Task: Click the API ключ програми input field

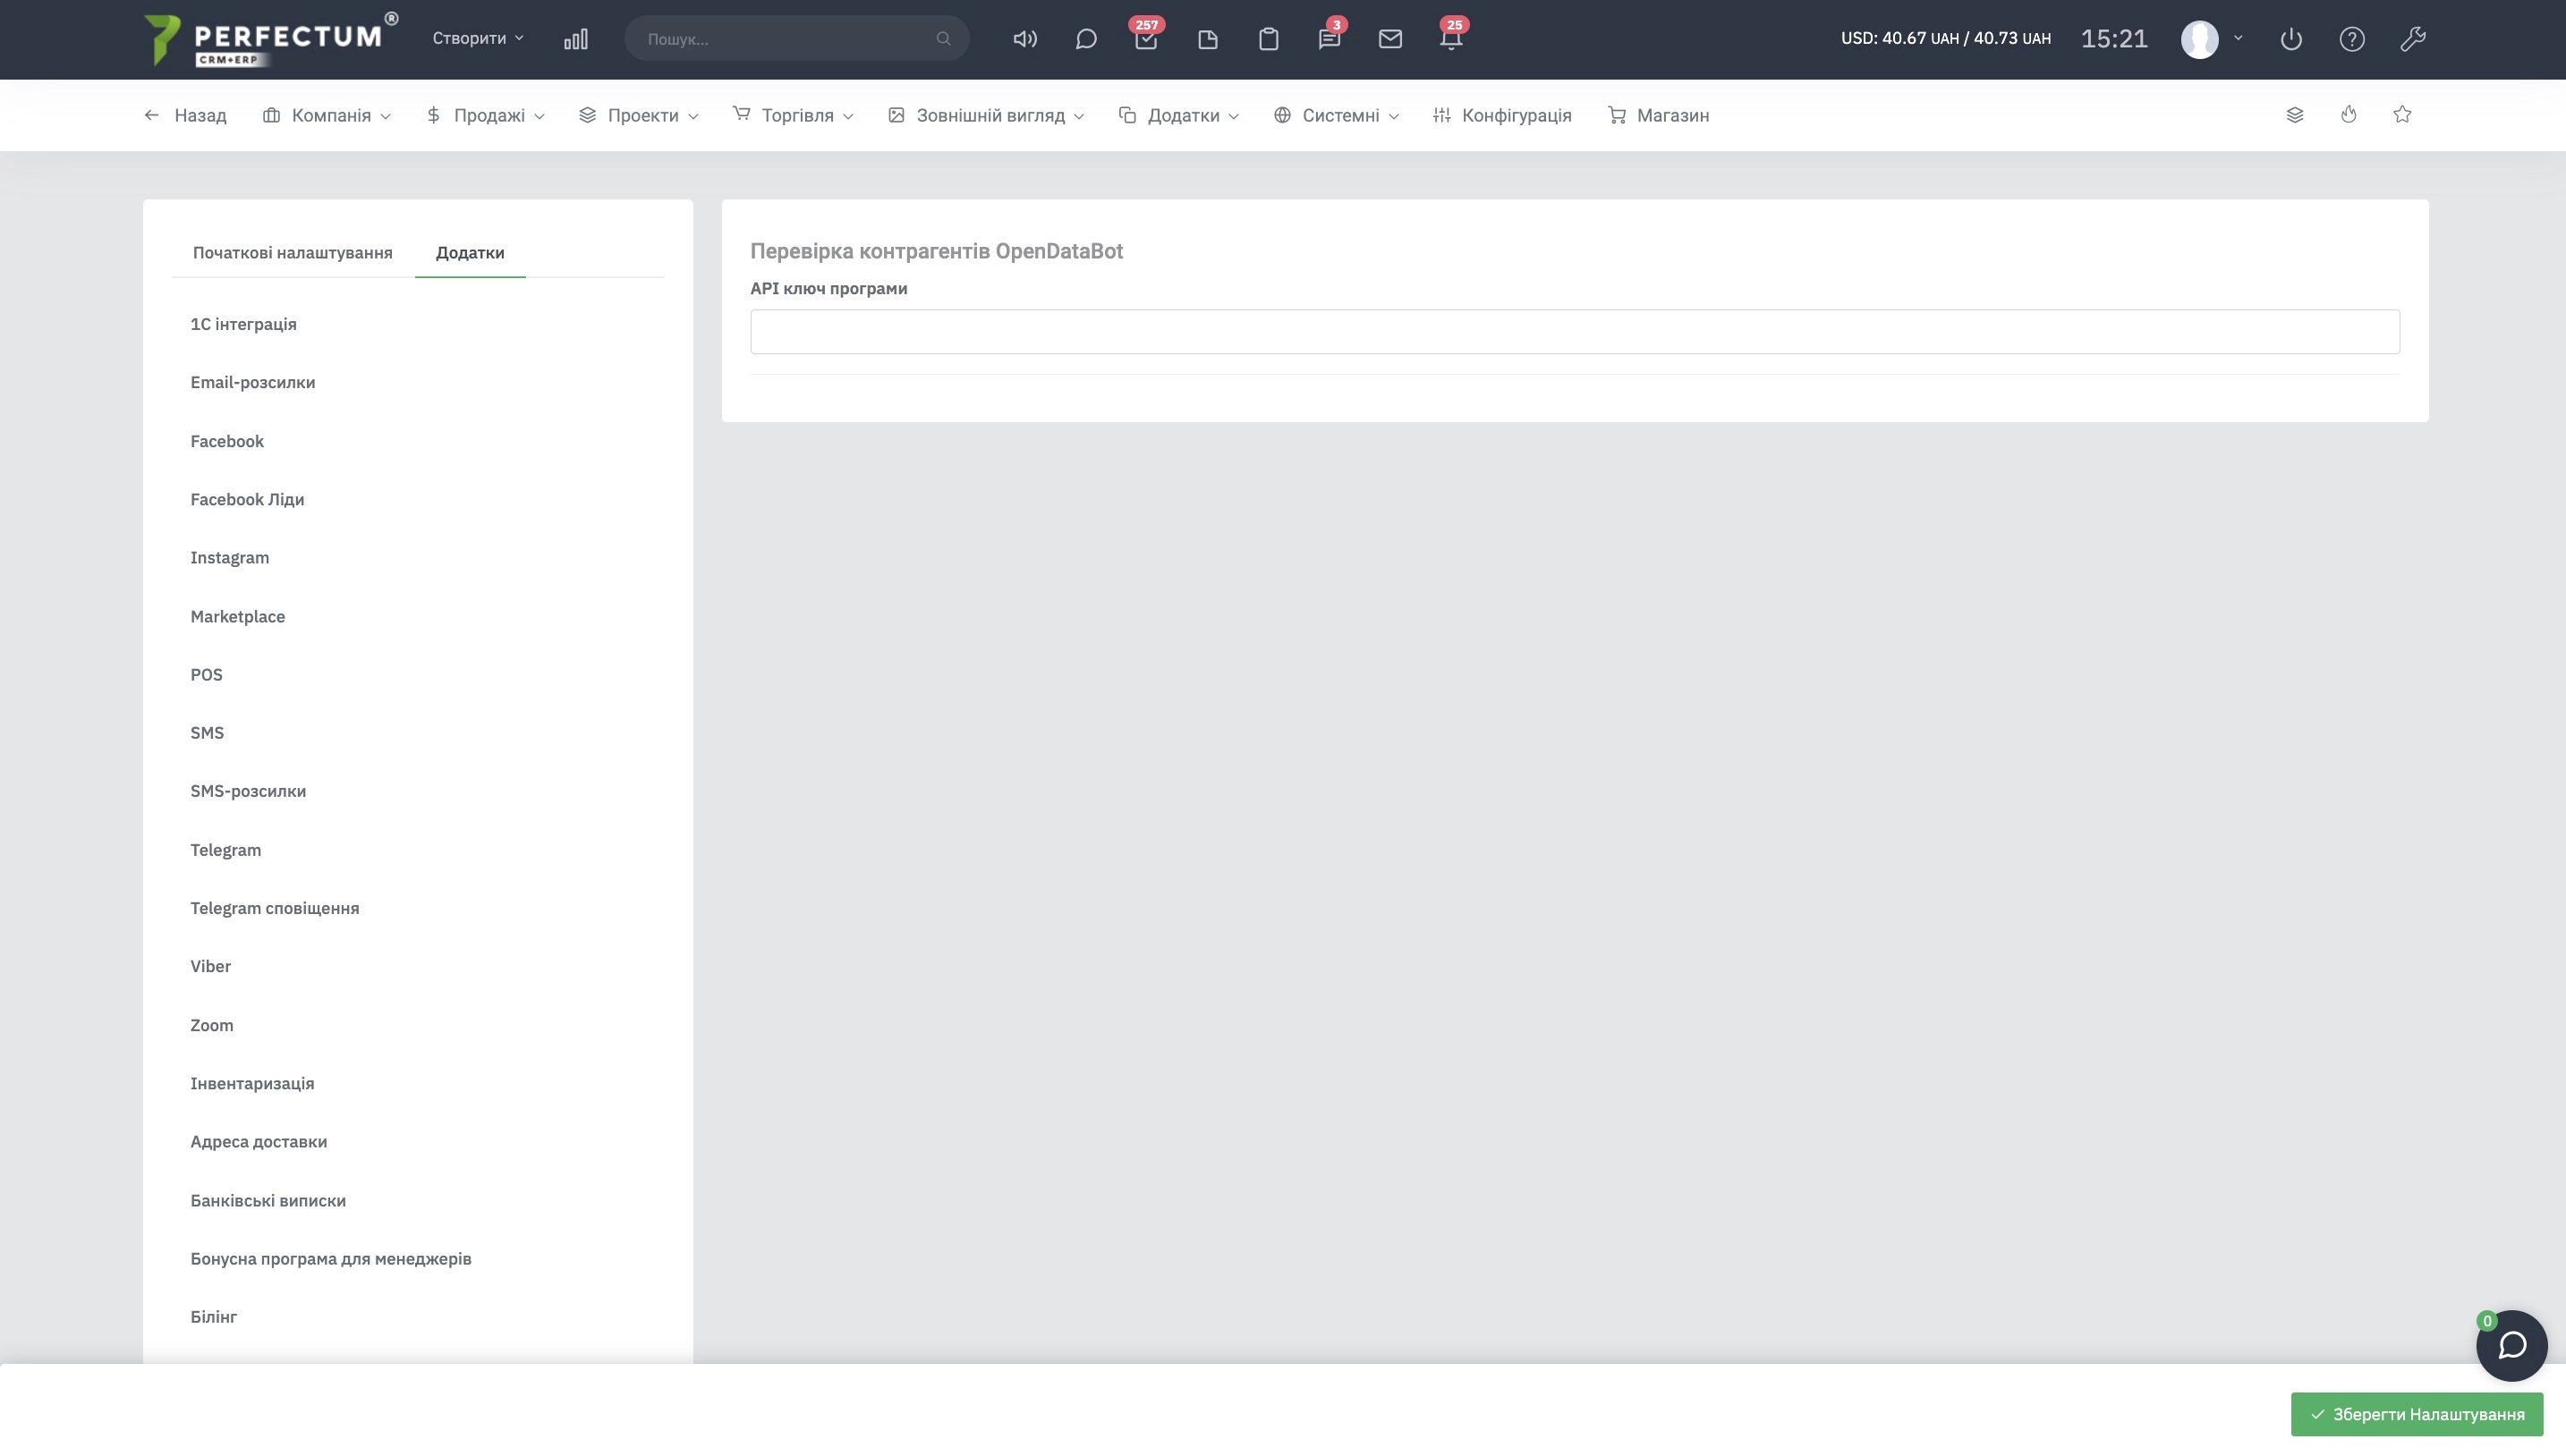Action: click(x=1575, y=331)
